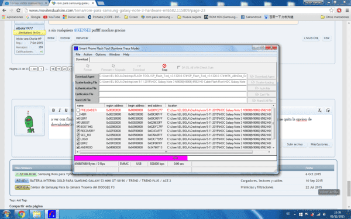Click the browser address bar URL
This screenshot has height=219, width=351.
(x=117, y=11)
